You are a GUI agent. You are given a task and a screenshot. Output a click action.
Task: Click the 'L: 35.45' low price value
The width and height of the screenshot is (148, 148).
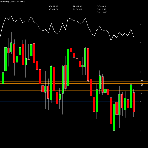tap(77, 9)
